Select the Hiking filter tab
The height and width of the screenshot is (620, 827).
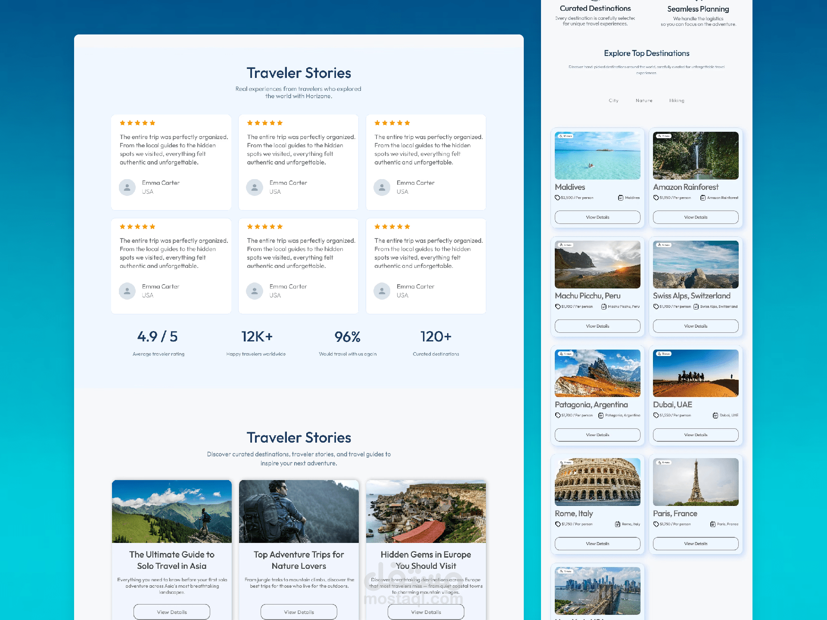pos(677,101)
